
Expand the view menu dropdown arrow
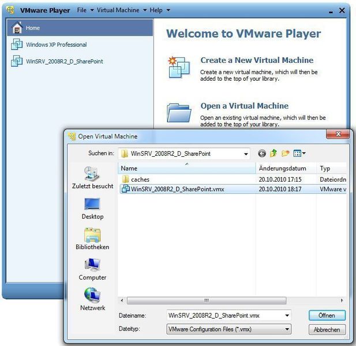[x=303, y=153]
